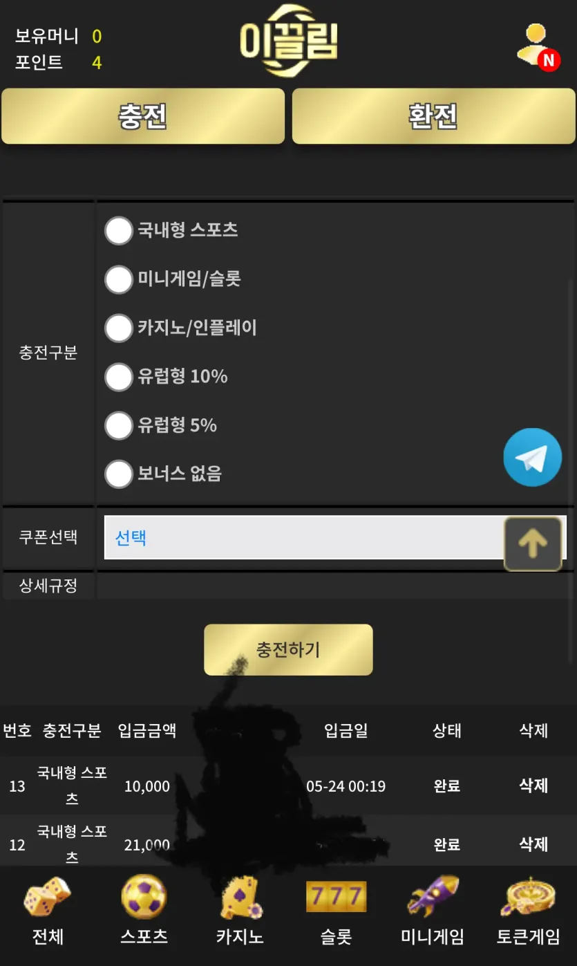Click 삭제 for deposit row 13
This screenshot has width=577, height=966.
pyautogui.click(x=533, y=786)
